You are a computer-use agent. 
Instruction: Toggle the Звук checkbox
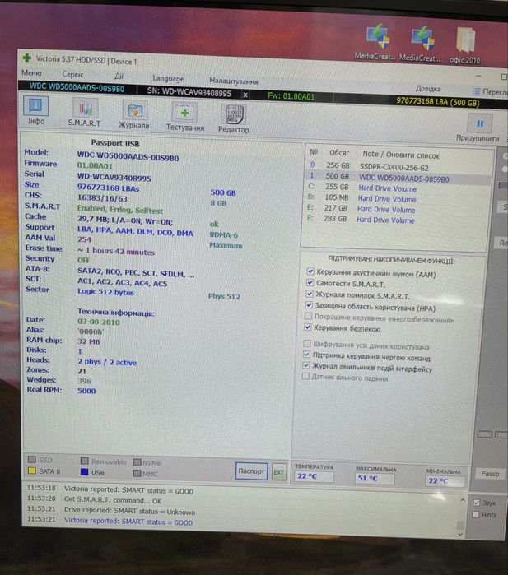477,503
